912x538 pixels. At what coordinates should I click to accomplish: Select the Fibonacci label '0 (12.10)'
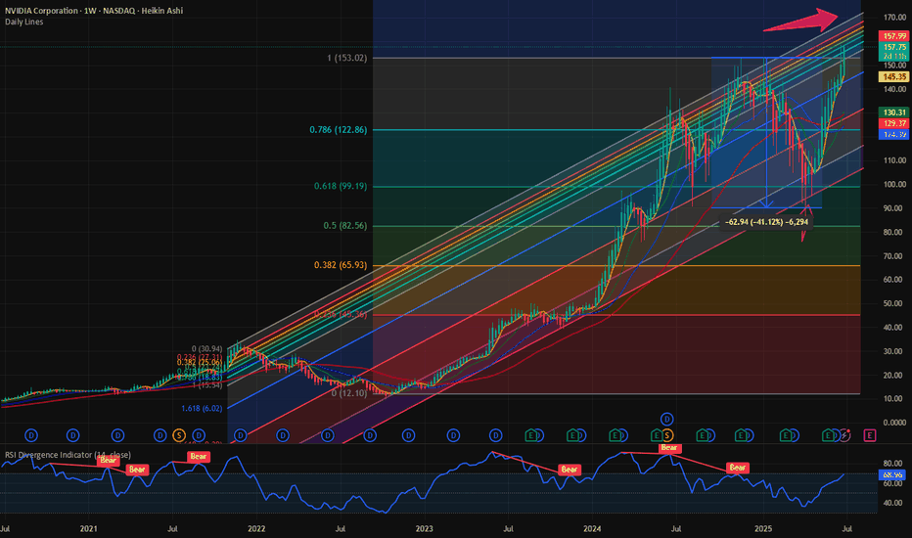point(349,393)
